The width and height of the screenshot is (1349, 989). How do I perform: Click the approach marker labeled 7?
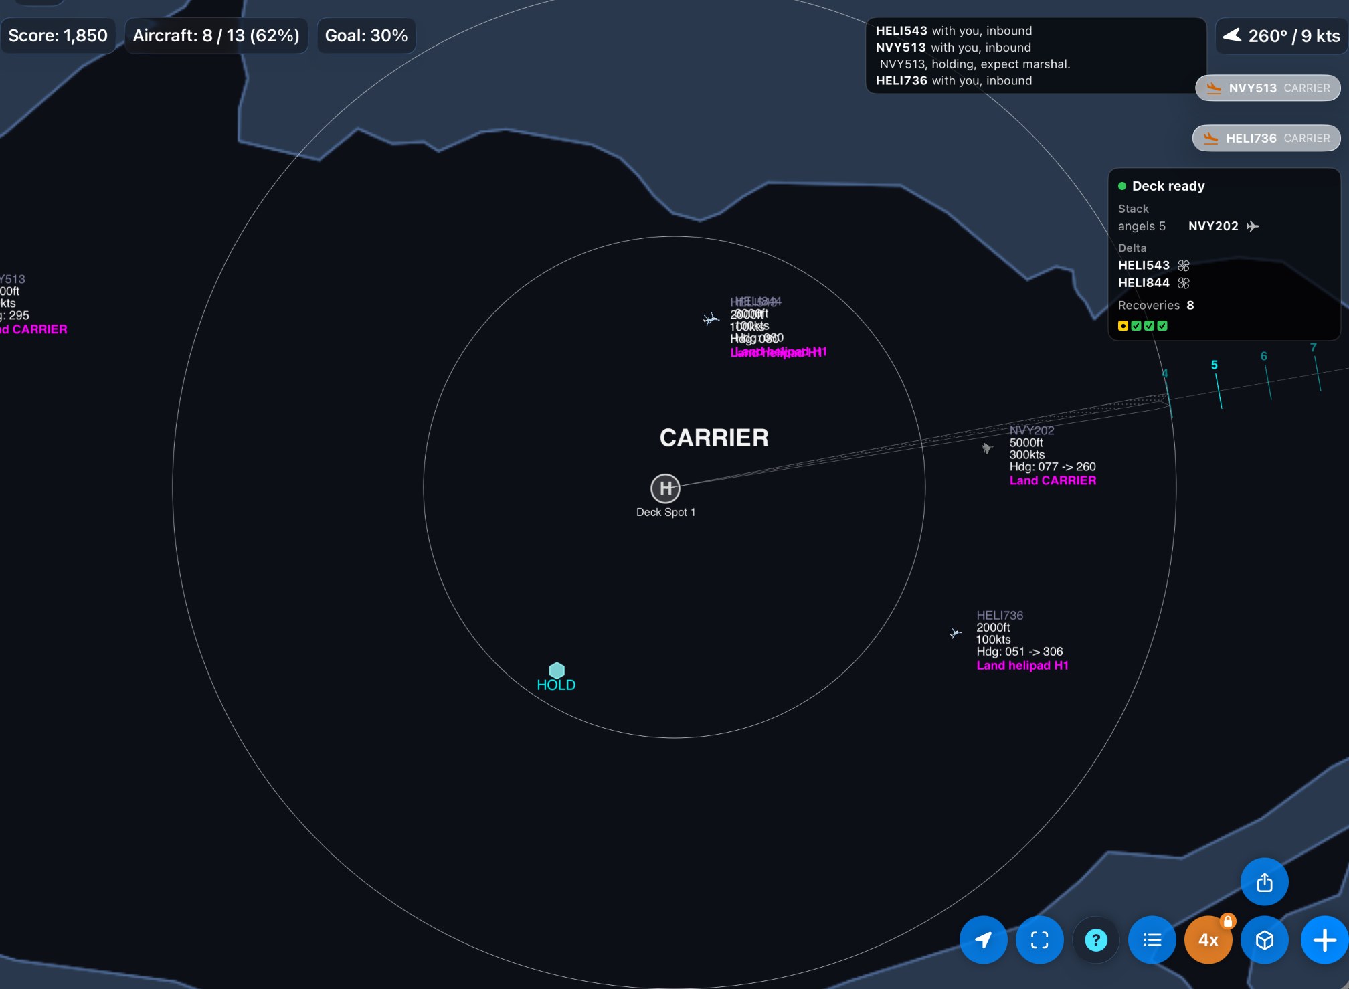tap(1314, 347)
